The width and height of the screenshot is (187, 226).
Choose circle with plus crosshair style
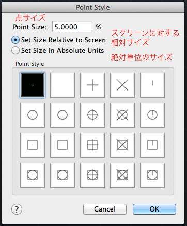pyautogui.click(x=92, y=115)
